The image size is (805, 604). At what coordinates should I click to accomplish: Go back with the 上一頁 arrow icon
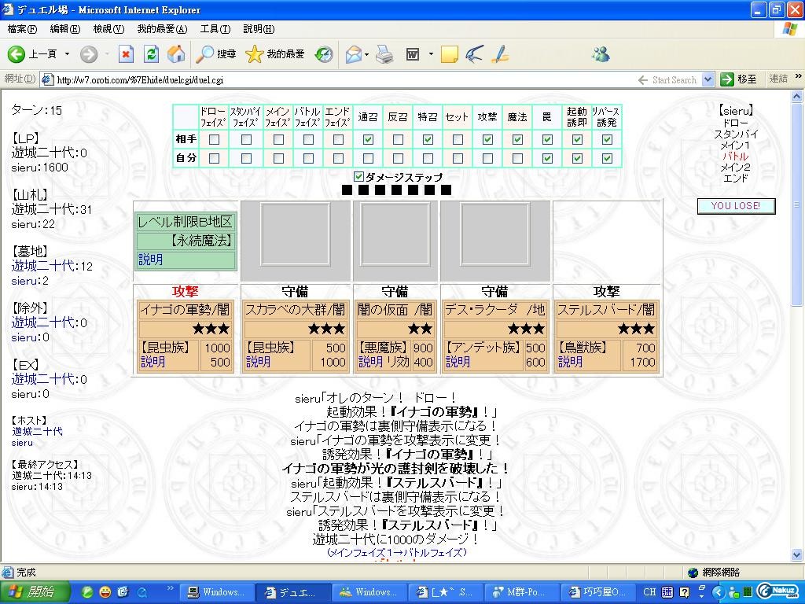point(16,54)
